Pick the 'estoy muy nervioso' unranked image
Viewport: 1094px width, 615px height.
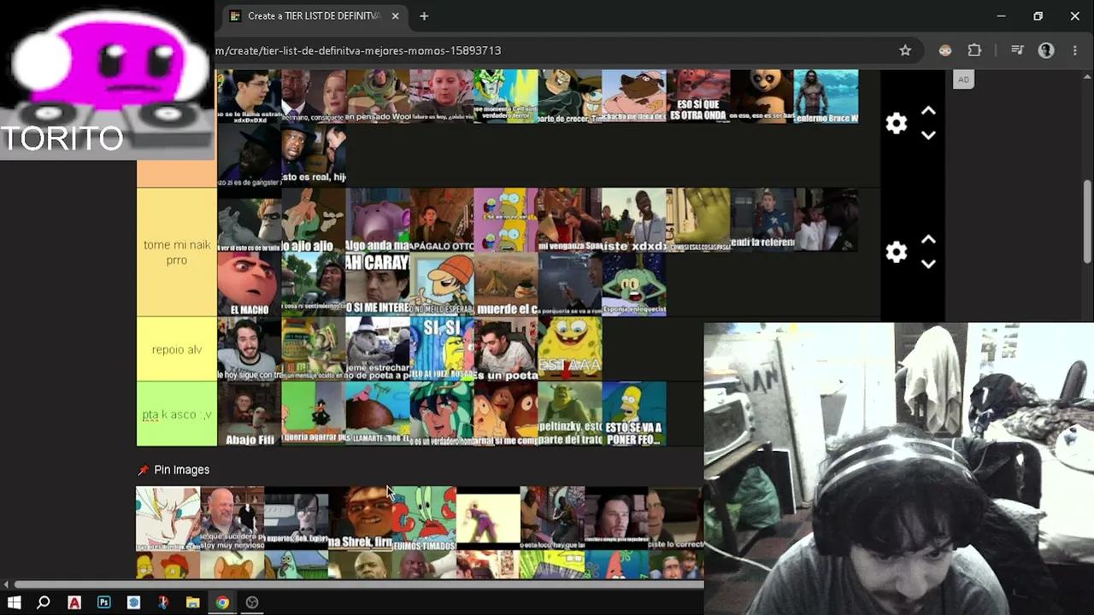click(232, 518)
